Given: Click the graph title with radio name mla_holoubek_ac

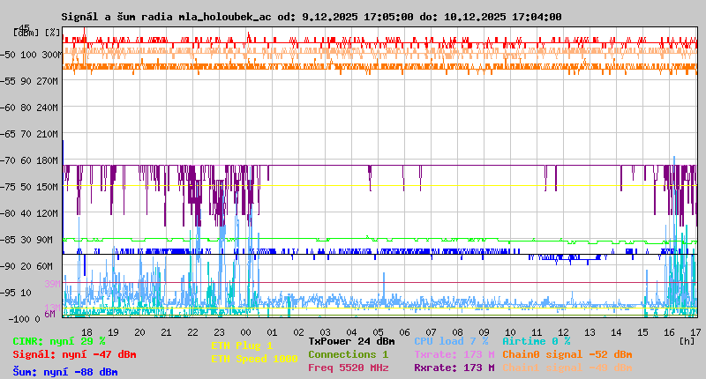Looking at the screenshot, I should pyautogui.click(x=311, y=17).
